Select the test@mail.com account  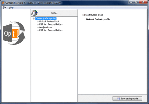tap(46, 27)
